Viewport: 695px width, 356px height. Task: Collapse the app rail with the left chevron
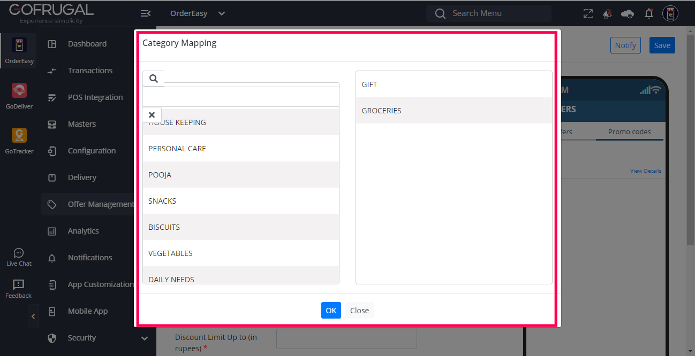click(x=33, y=316)
